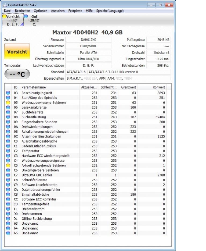Open the Festplatte menu
206x251 pixels.
[x=75, y=11]
